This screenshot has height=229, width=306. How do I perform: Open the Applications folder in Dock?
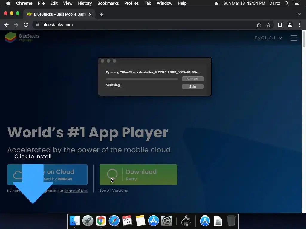click(205, 221)
